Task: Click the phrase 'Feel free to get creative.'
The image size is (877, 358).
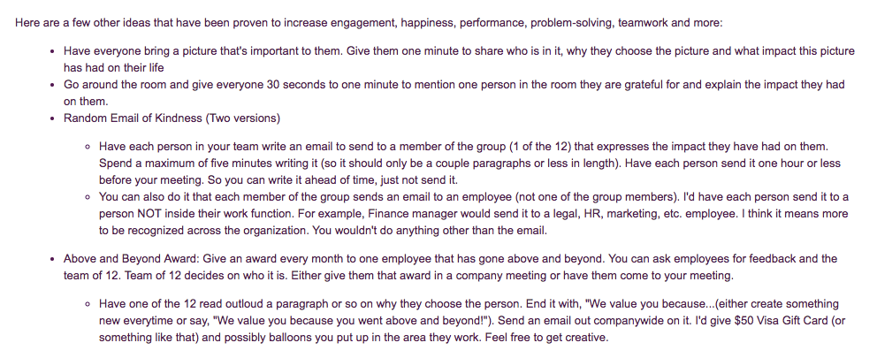Action: [546, 338]
